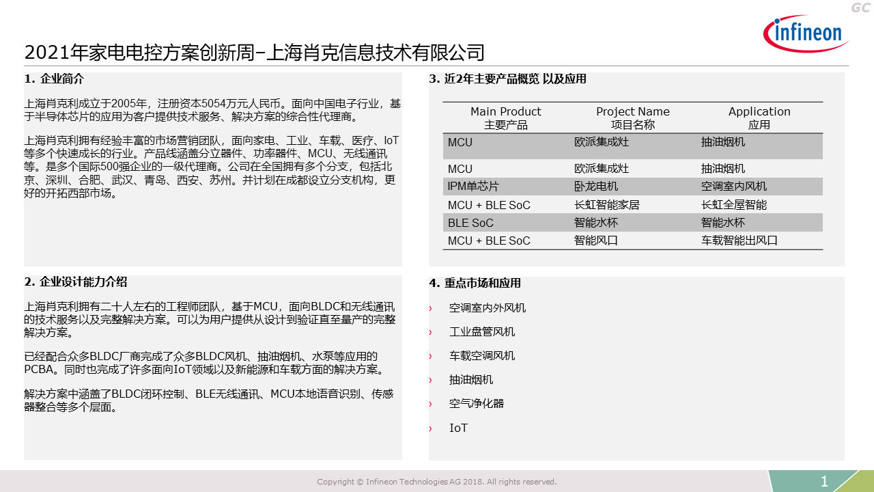Click the Infineon logo

(x=806, y=33)
